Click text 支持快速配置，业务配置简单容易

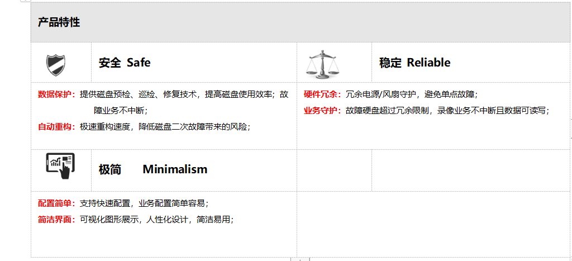144,203
